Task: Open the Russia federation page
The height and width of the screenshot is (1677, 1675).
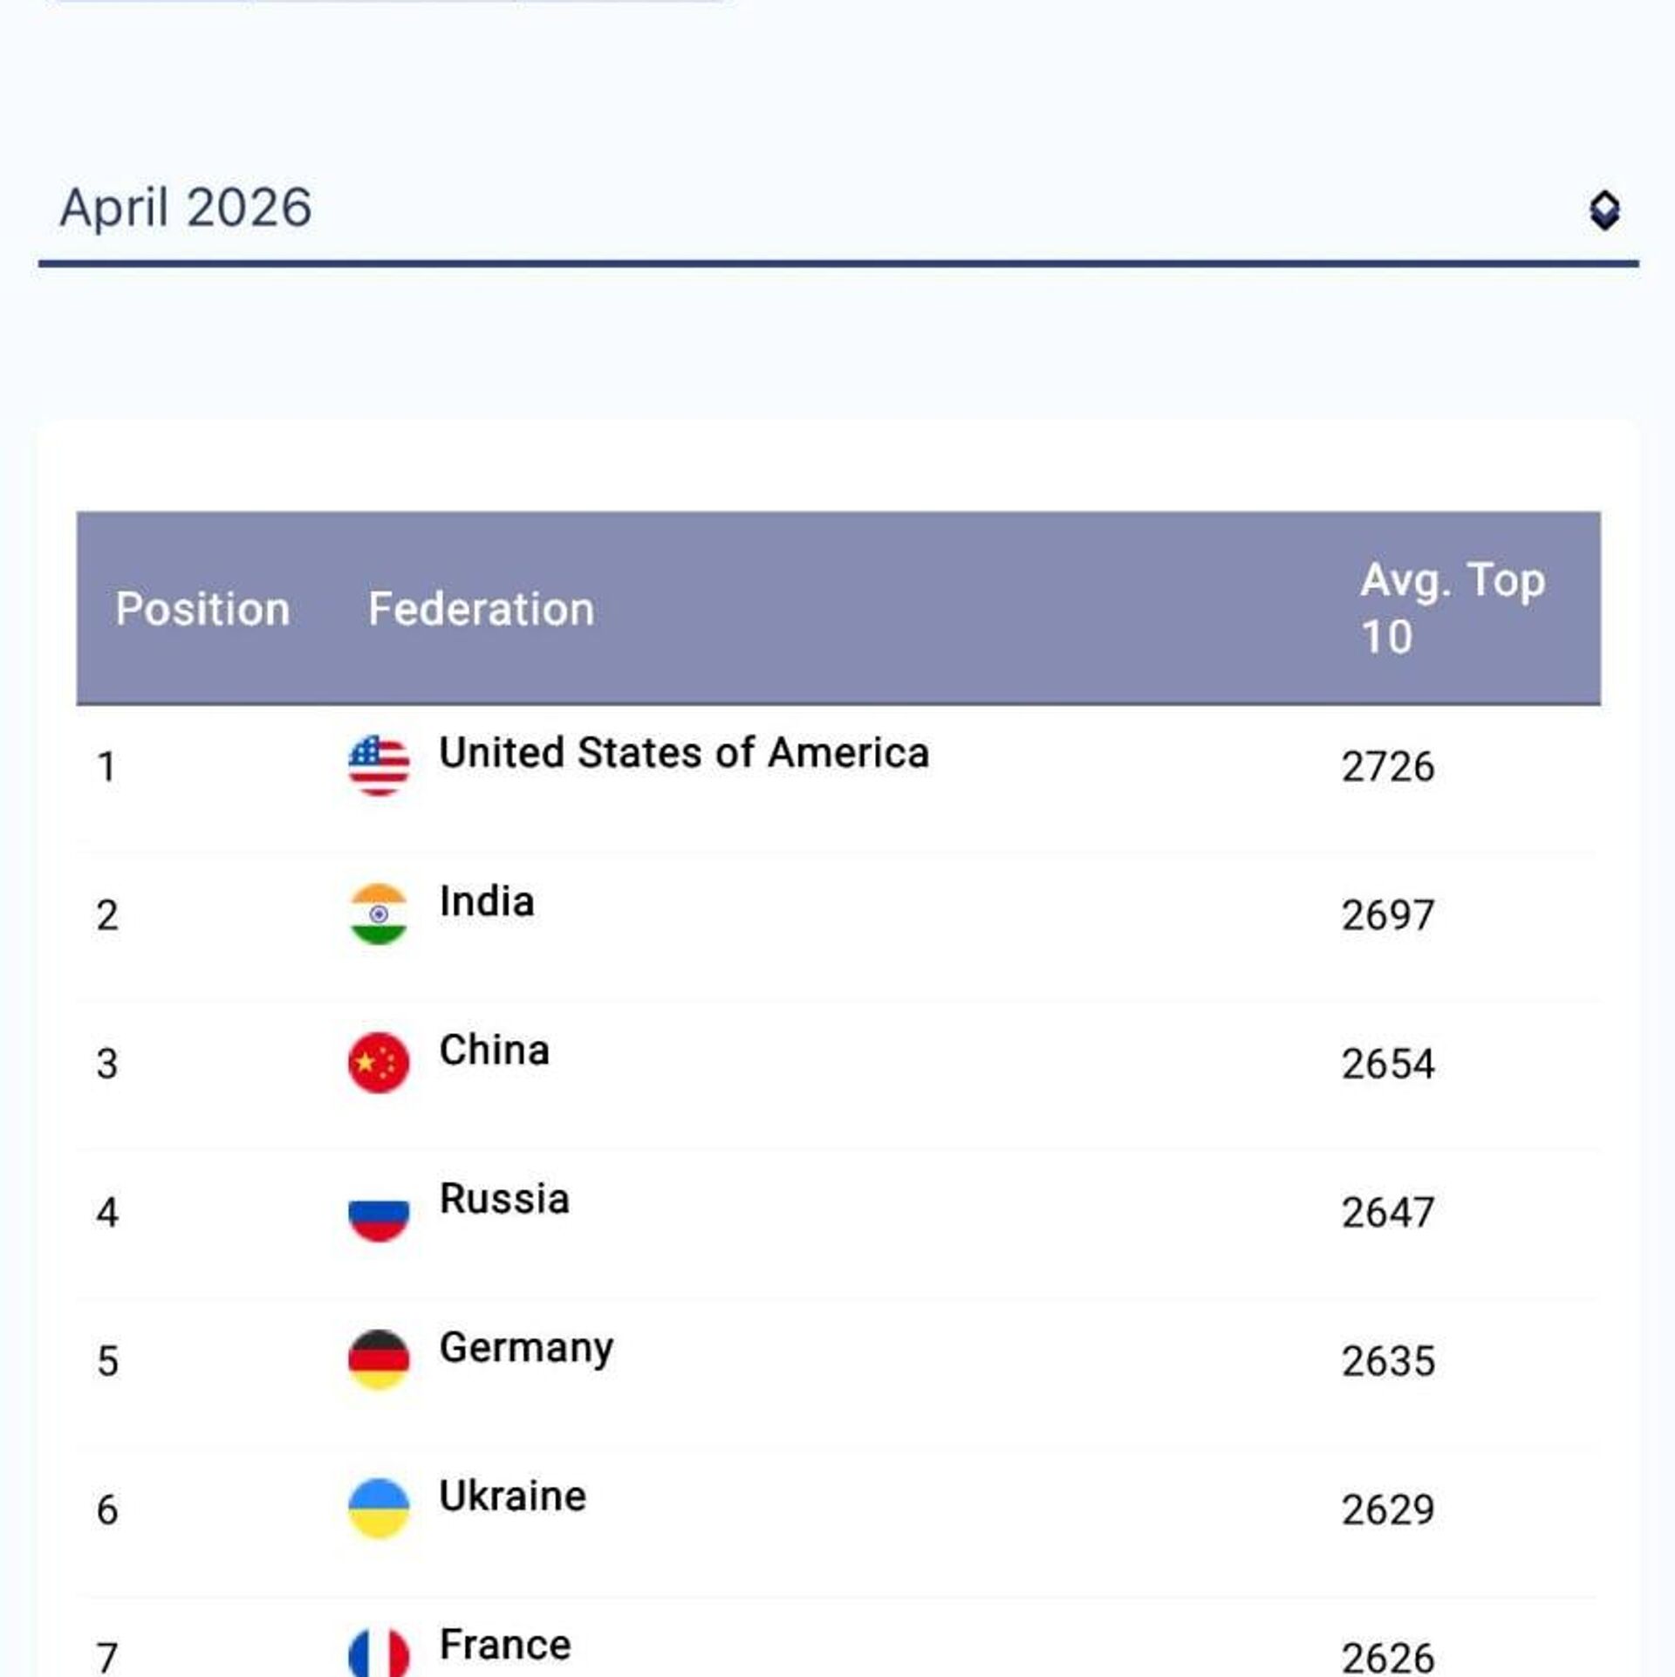Action: click(x=504, y=1199)
